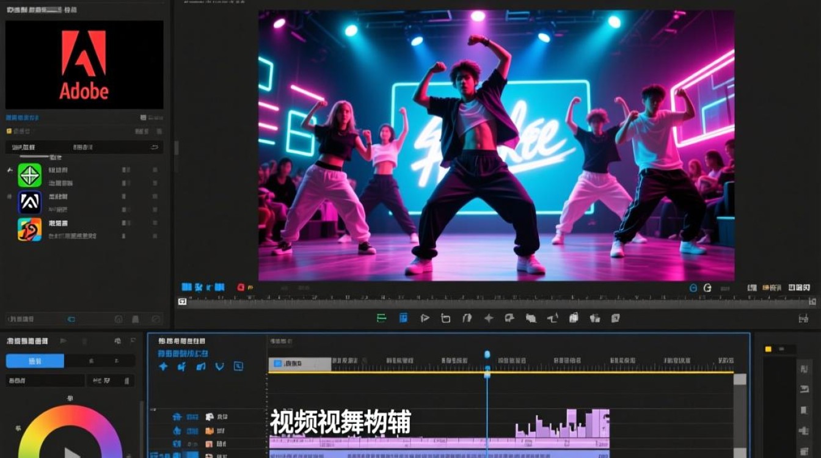Toggle the highlighted blue icon in transport toolbar
821x458 pixels.
coord(403,318)
